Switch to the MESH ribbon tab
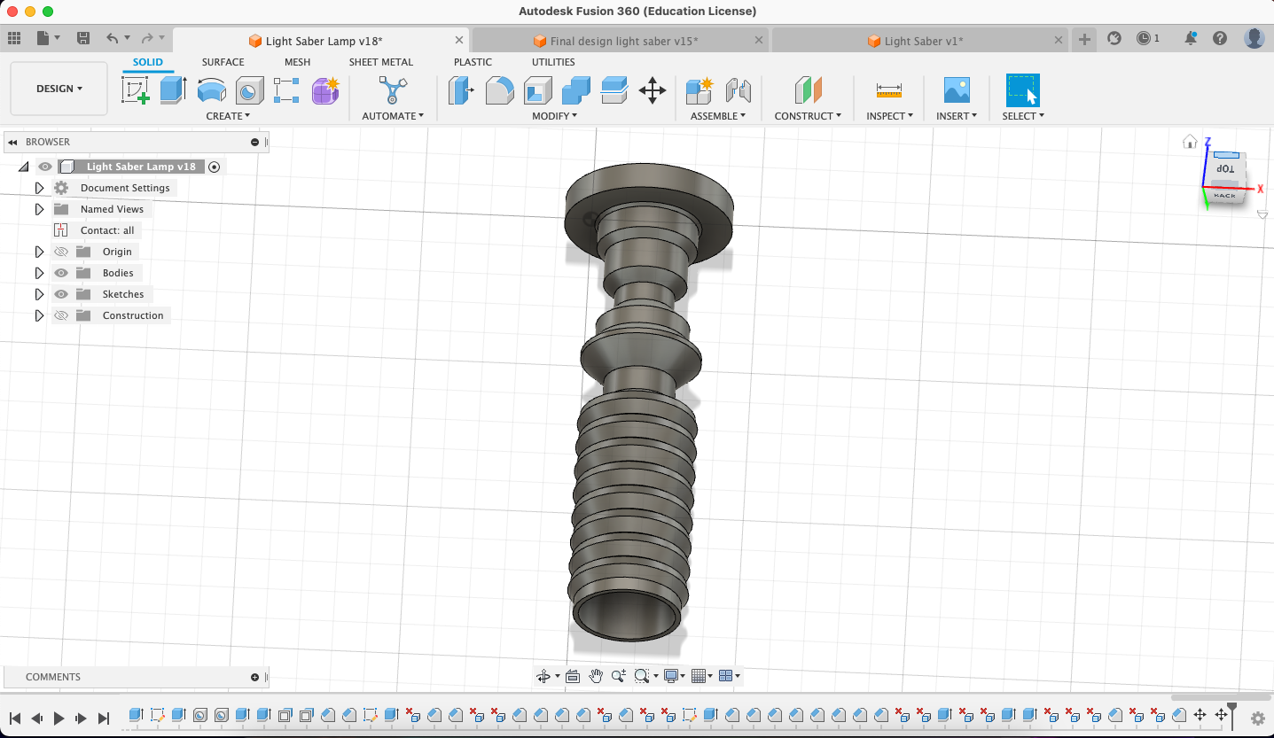This screenshot has height=738, width=1274. (297, 62)
